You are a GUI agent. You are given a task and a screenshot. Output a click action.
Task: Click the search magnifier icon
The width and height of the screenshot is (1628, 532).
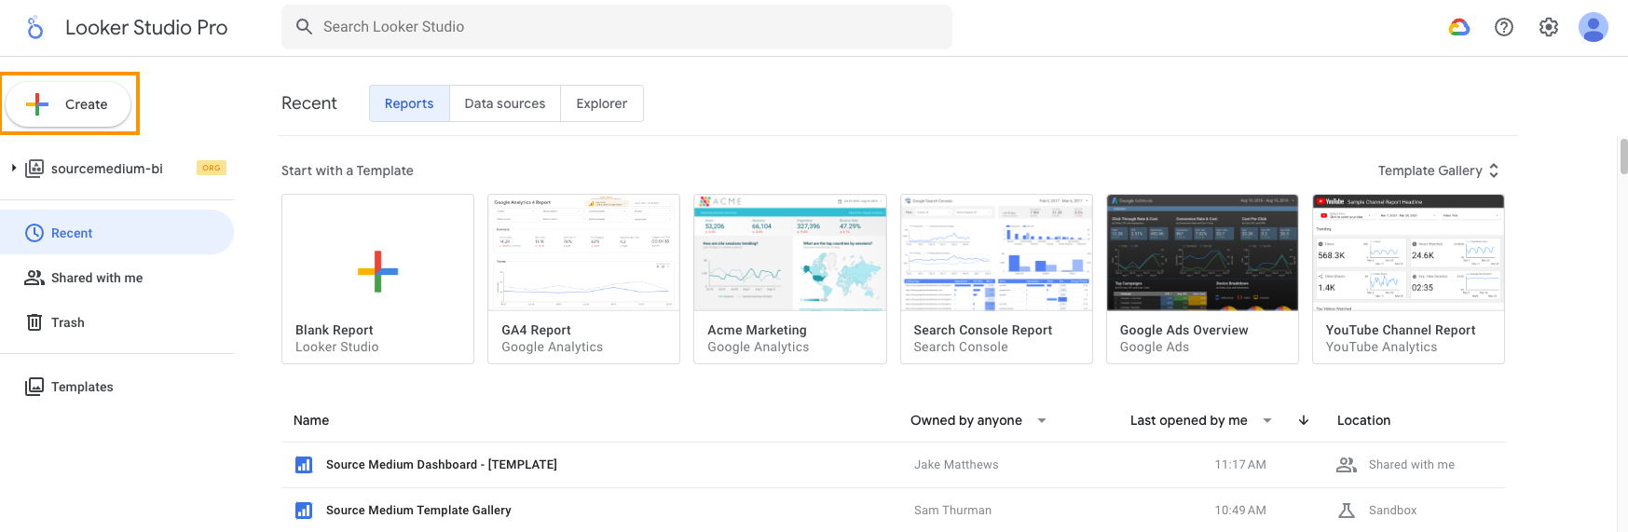point(304,27)
